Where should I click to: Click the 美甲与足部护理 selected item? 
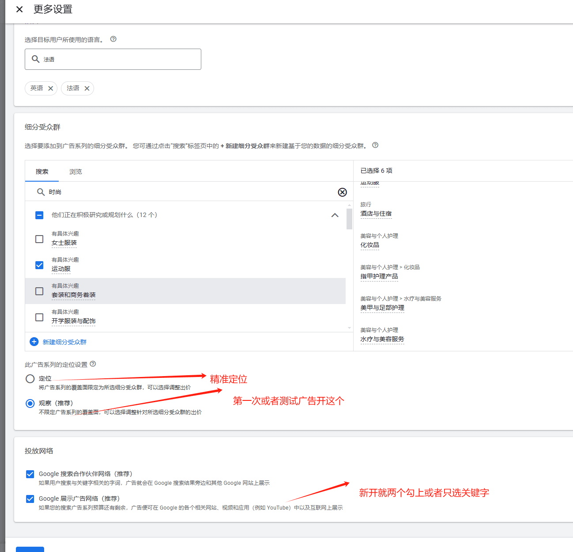[382, 308]
